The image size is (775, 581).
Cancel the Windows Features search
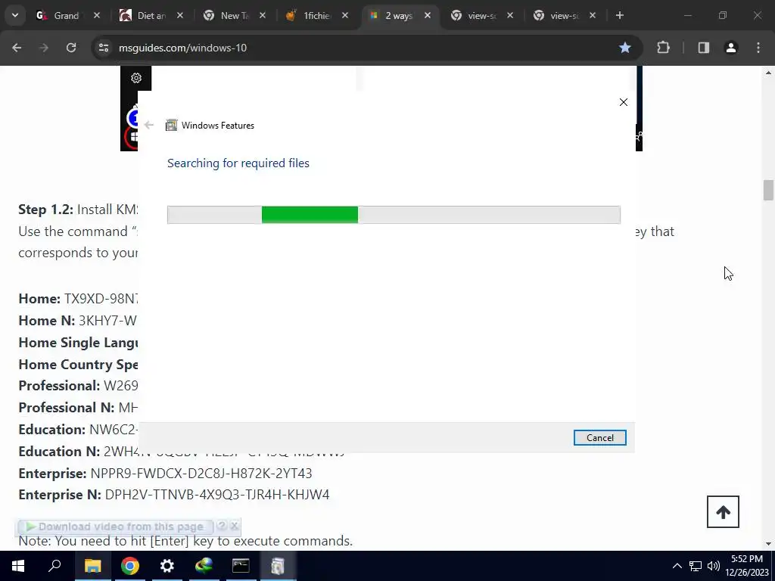[x=599, y=438]
